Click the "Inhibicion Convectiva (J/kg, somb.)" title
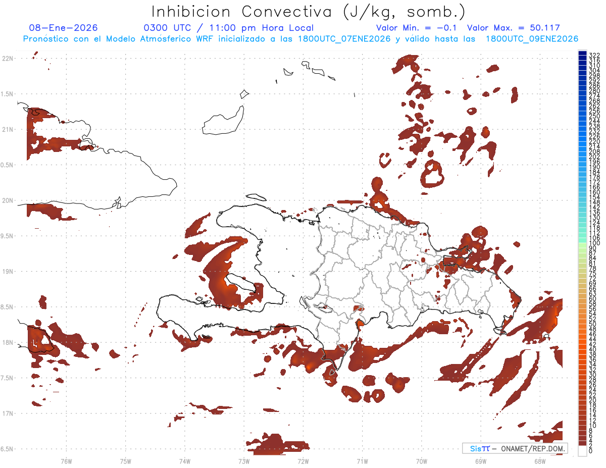The height and width of the screenshot is (468, 606). click(x=309, y=12)
